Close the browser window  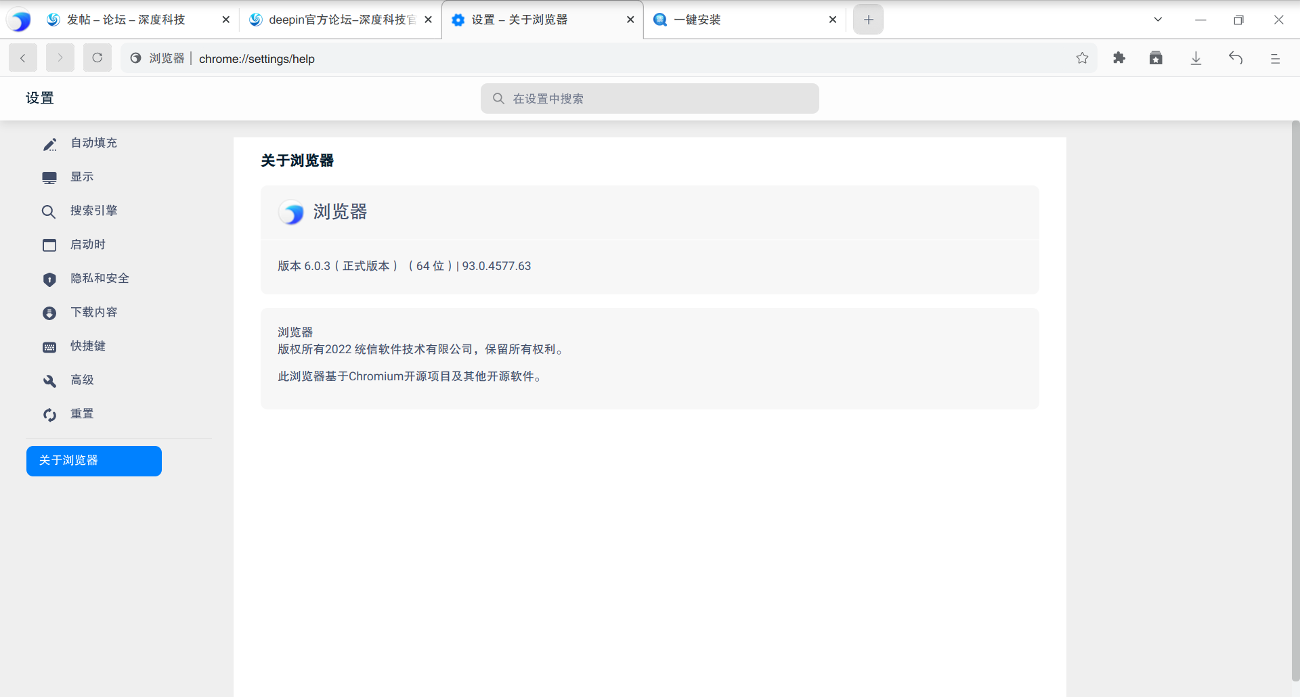click(1278, 20)
